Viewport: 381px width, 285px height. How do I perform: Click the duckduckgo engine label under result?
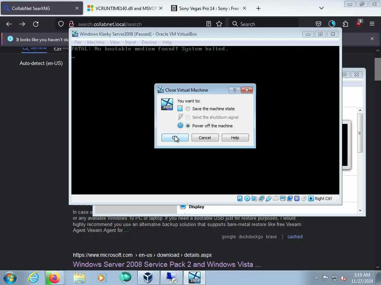coord(251,237)
